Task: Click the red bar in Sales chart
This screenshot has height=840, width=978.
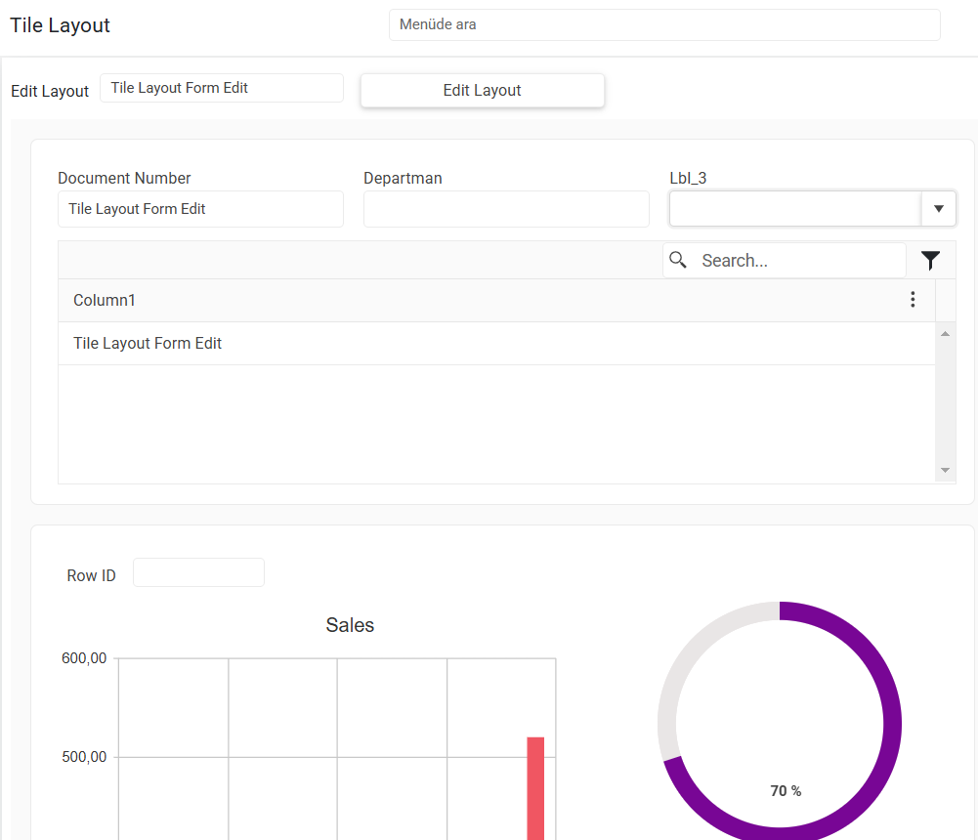Action: 535,788
